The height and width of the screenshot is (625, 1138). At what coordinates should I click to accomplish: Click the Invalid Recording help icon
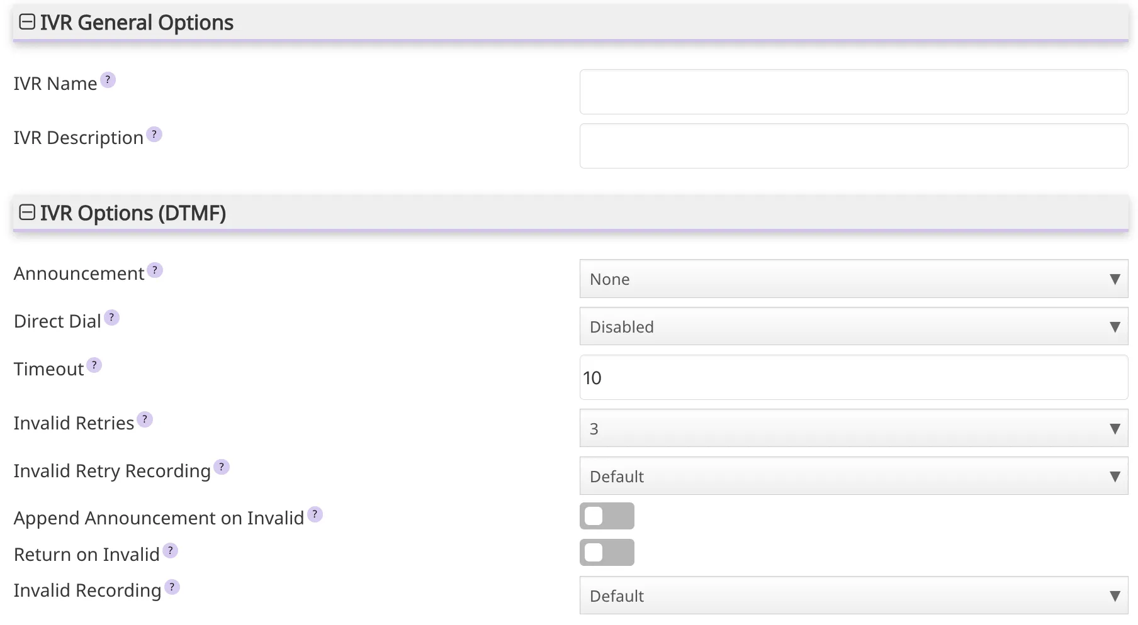pos(171,586)
